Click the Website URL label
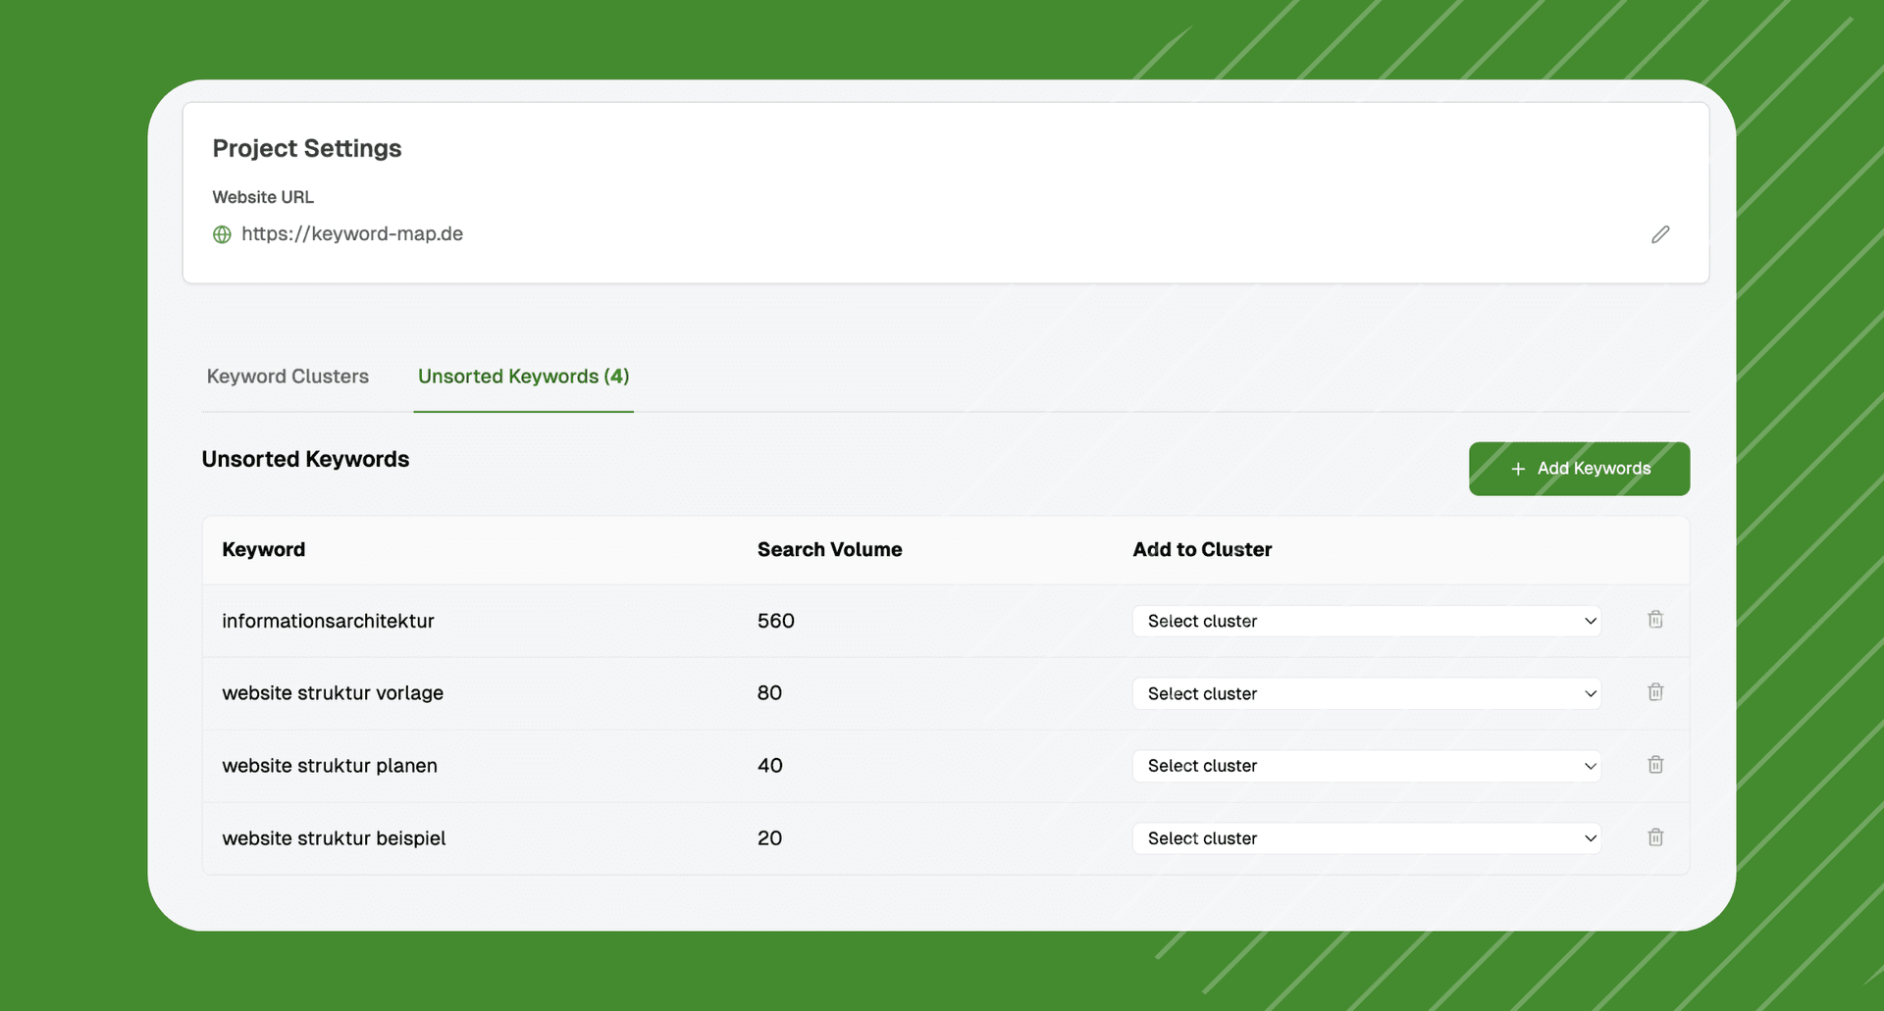 [x=263, y=197]
